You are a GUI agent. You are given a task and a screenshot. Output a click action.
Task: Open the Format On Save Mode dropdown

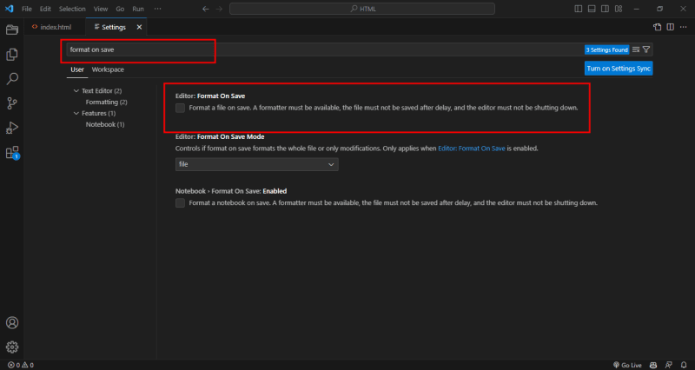[256, 164]
